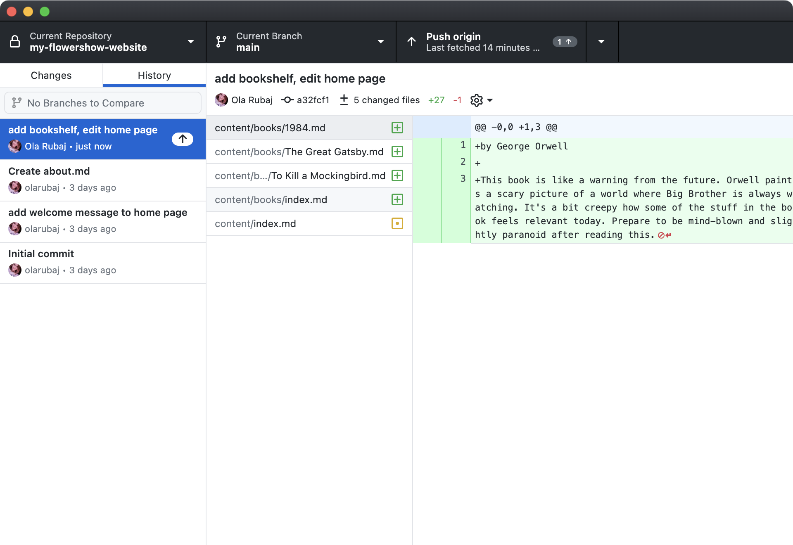This screenshot has width=793, height=545.
Task: Click the No Branches to Compare field
Action: tap(103, 103)
